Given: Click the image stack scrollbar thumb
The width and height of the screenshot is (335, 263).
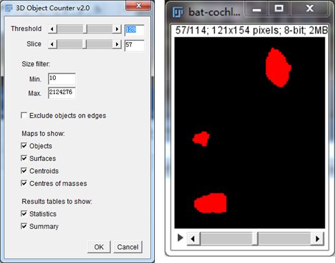Looking at the screenshot, I should tap(255, 238).
